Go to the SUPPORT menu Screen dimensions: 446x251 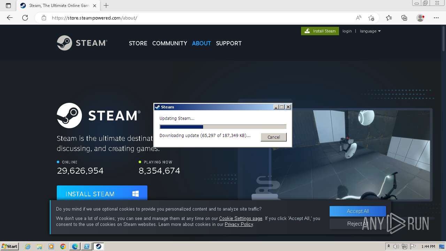229,43
